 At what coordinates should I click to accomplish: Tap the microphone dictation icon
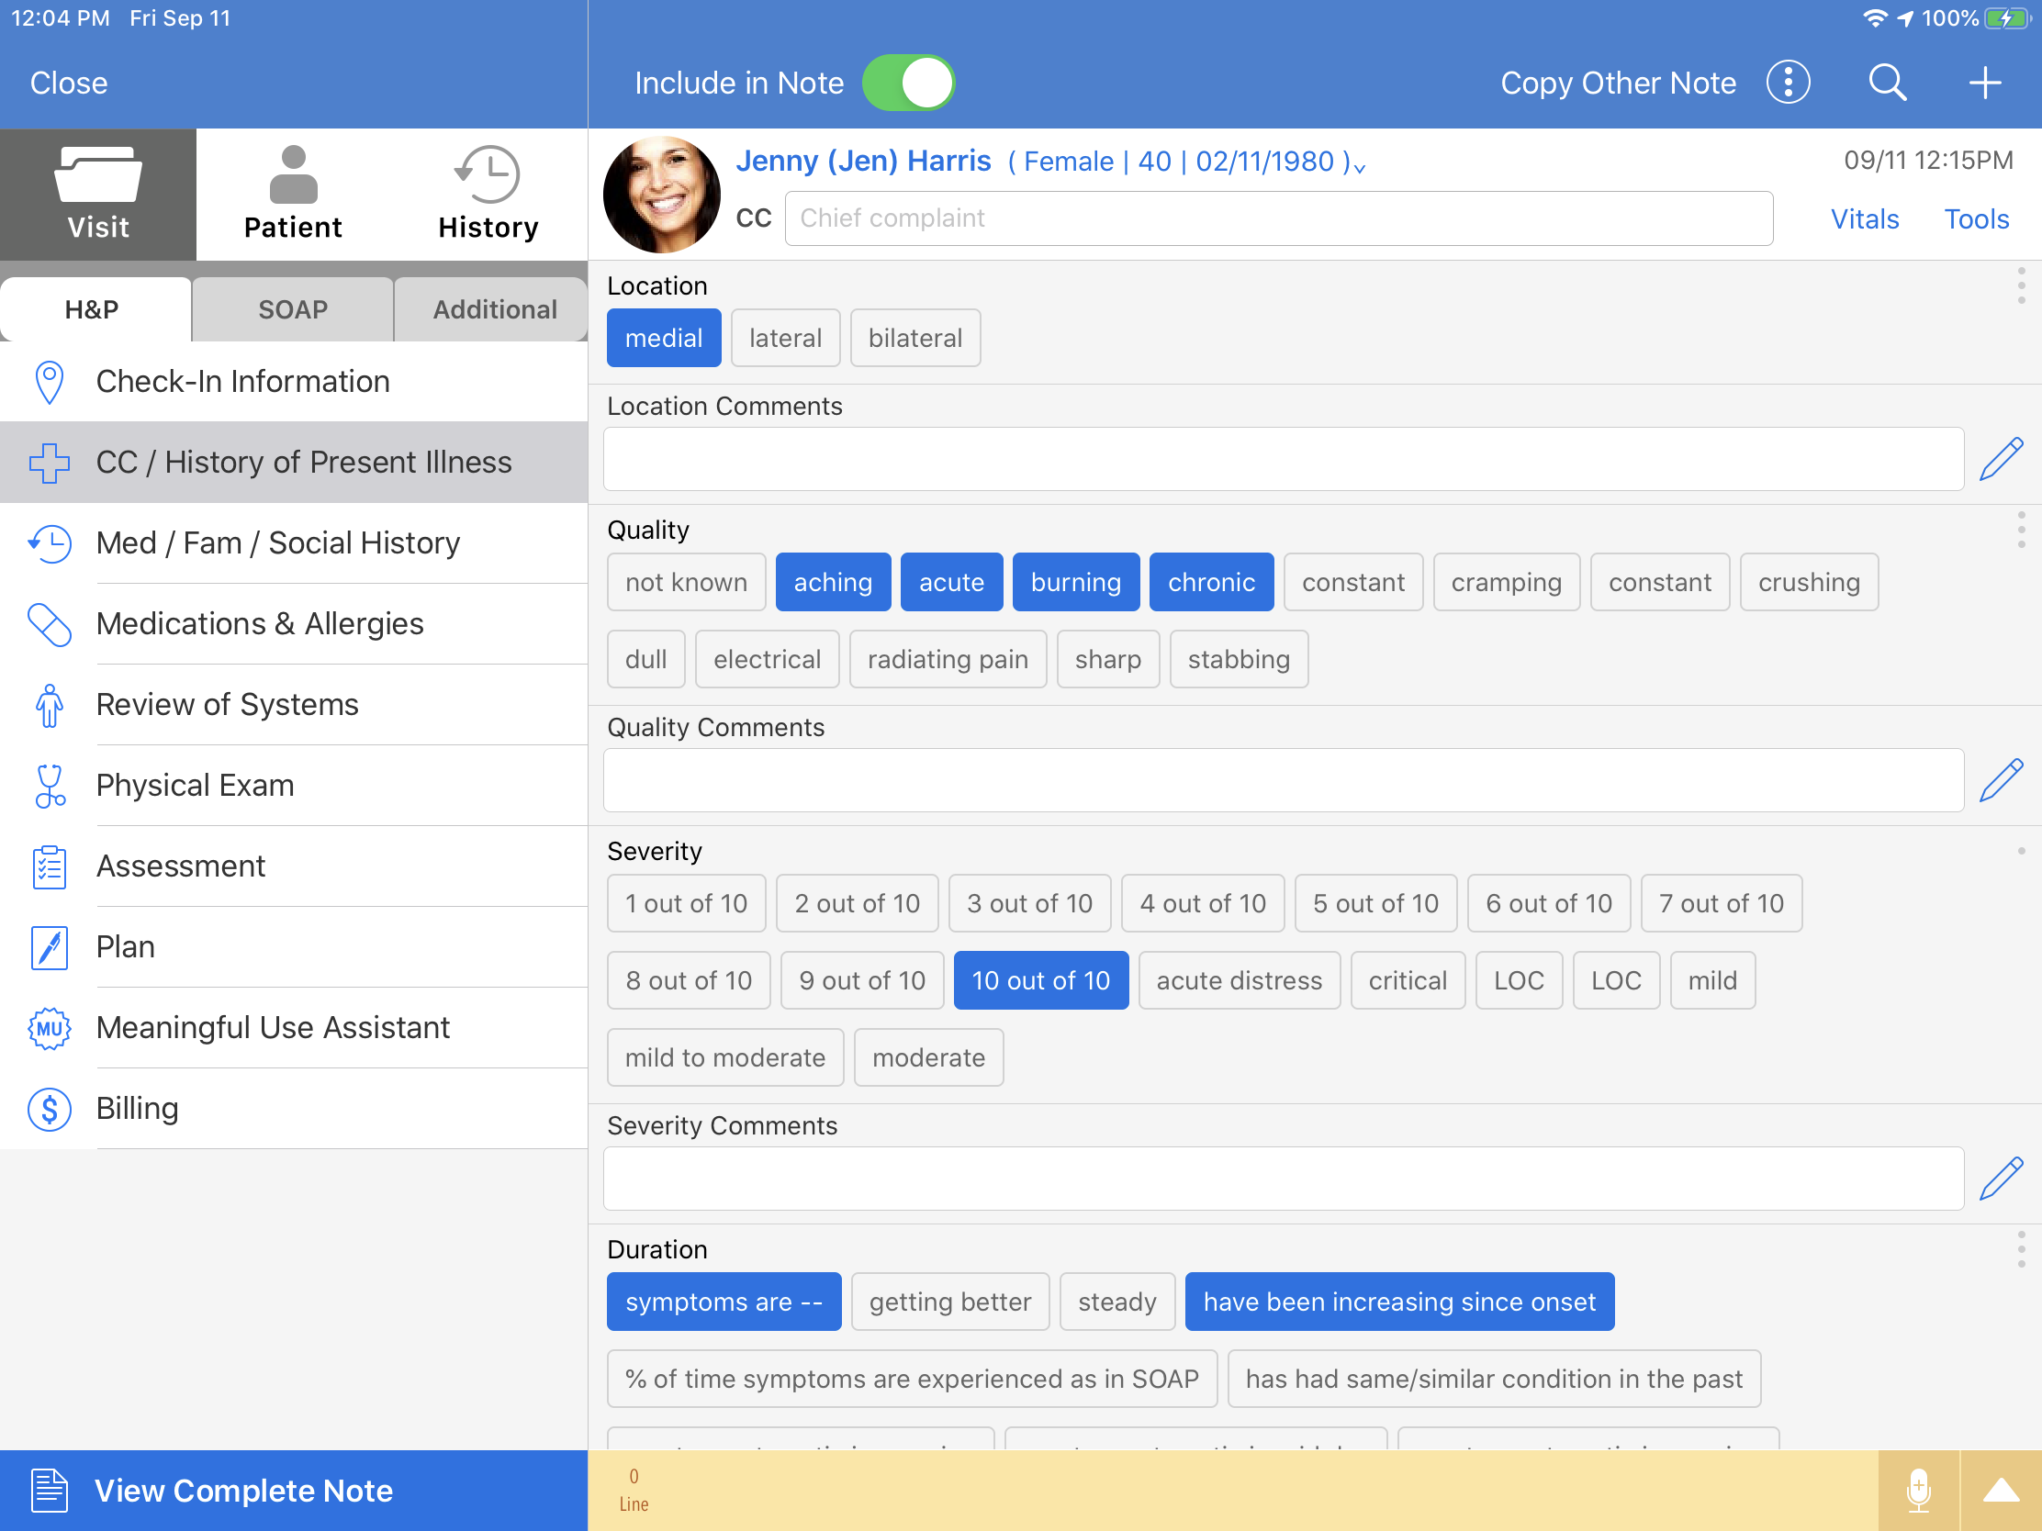1918,1490
